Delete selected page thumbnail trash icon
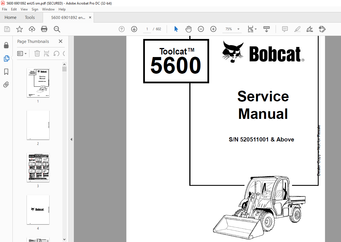 click(37, 53)
